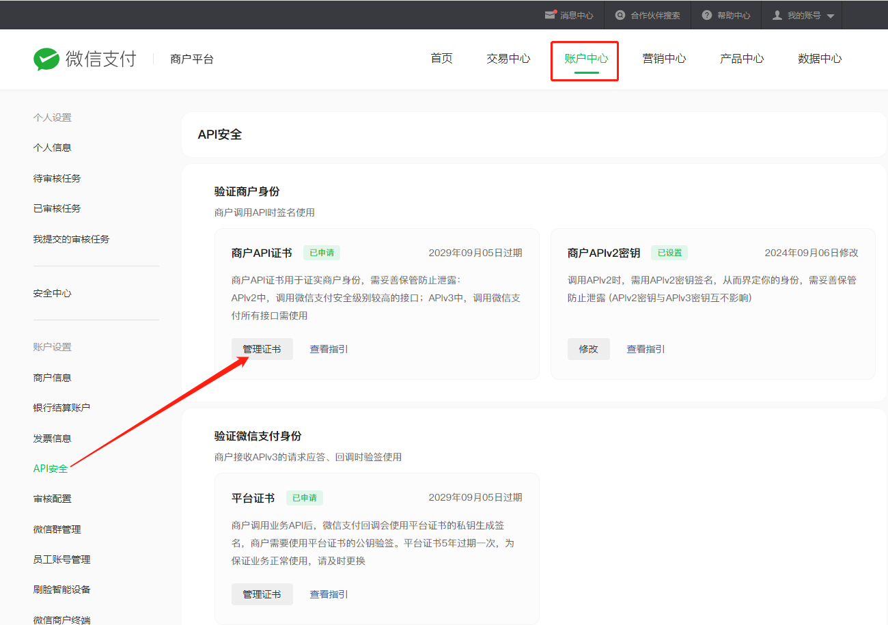Open the 数据中心 tab

[820, 59]
